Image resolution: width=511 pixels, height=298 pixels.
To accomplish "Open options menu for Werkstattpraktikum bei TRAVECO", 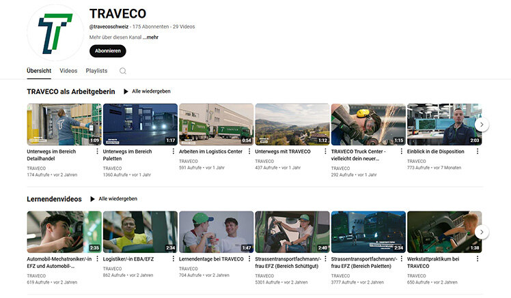I will pos(478,258).
